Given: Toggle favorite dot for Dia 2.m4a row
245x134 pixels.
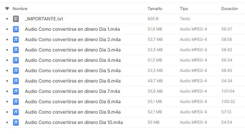Looking at the screenshot, I should point(7,39).
